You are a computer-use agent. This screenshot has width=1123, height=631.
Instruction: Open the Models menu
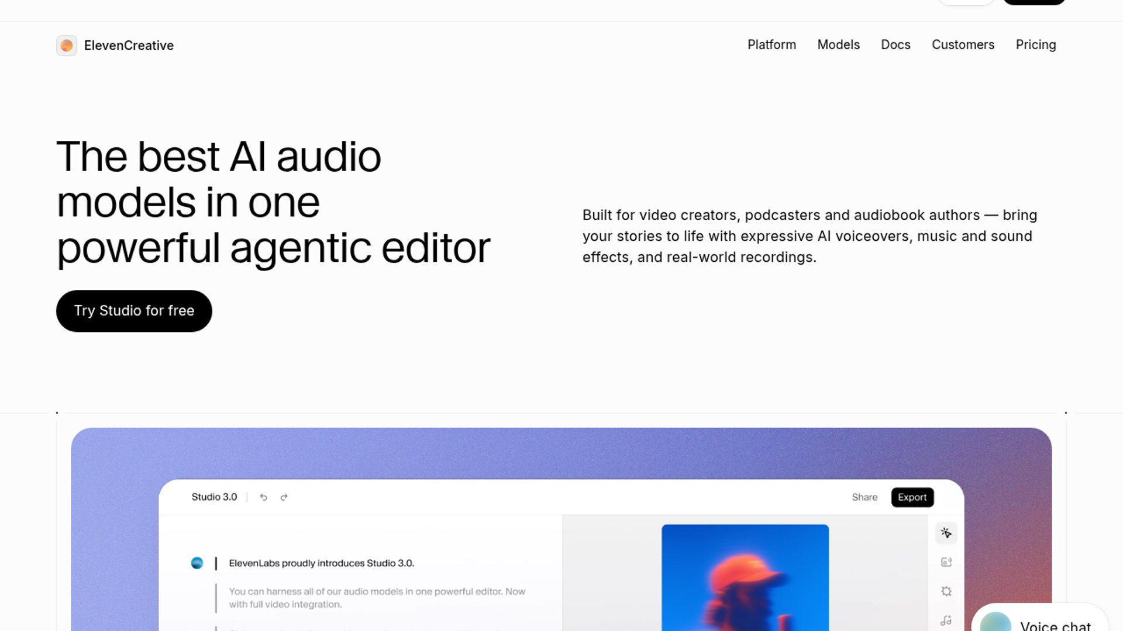838,45
